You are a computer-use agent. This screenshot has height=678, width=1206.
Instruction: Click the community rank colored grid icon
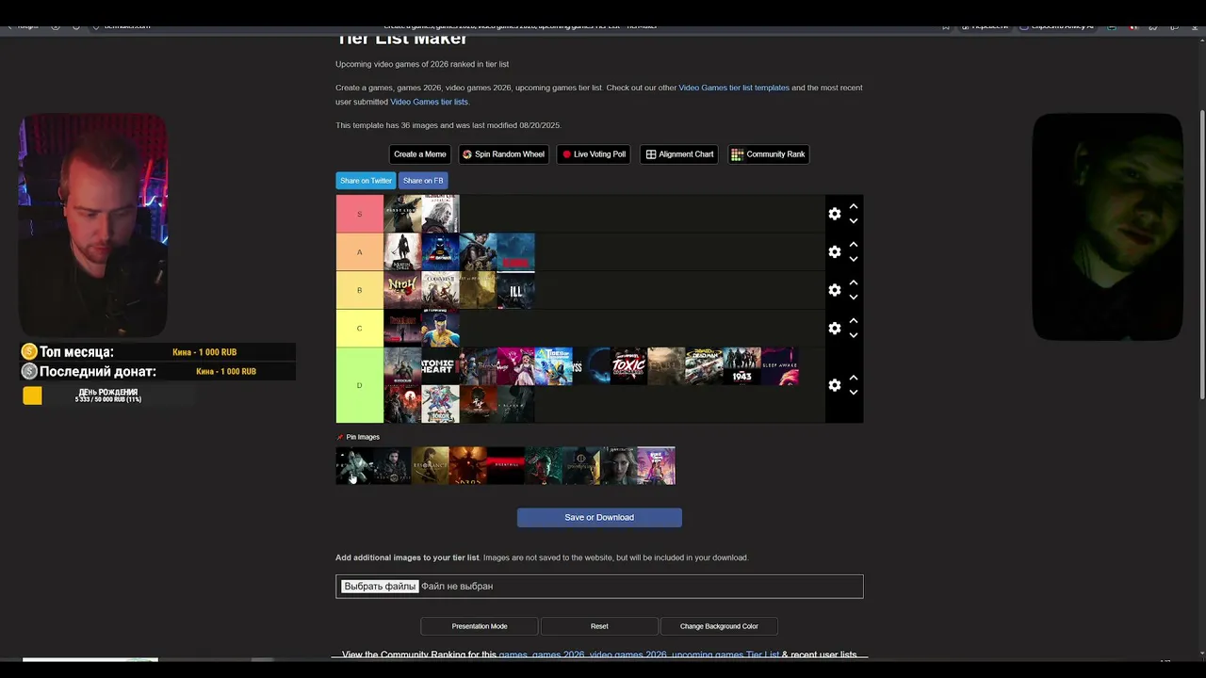pyautogui.click(x=738, y=154)
